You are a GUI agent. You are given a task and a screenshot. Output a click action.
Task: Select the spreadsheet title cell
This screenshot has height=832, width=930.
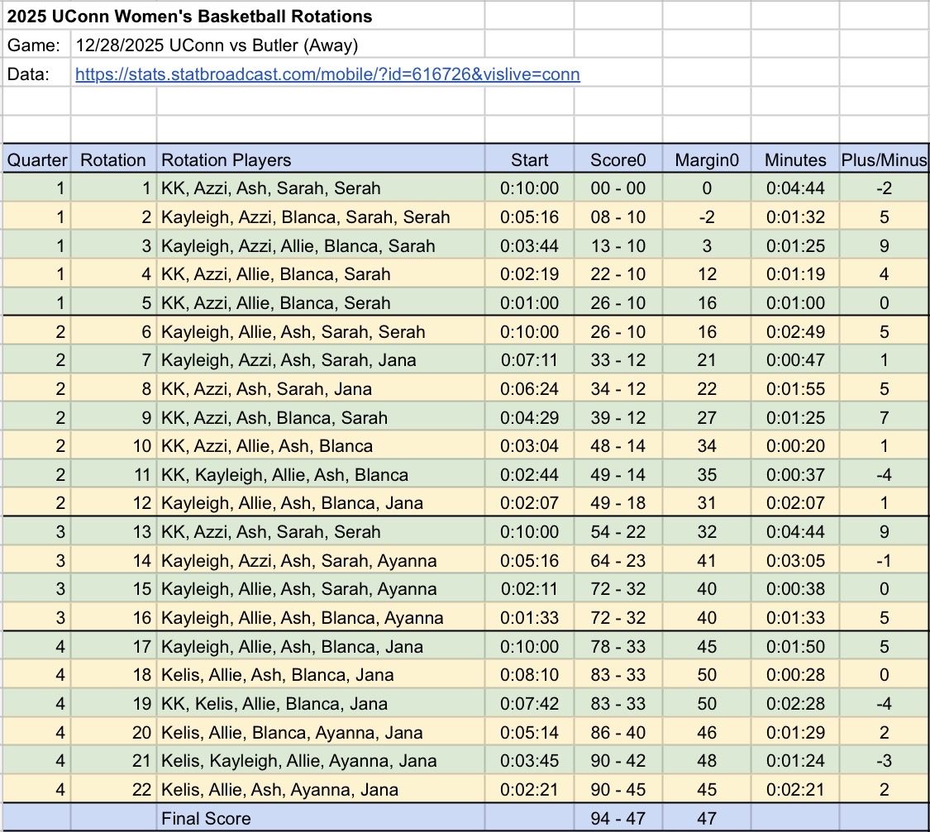[x=189, y=17]
